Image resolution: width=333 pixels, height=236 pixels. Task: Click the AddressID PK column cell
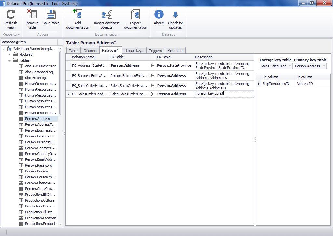(x=313, y=84)
